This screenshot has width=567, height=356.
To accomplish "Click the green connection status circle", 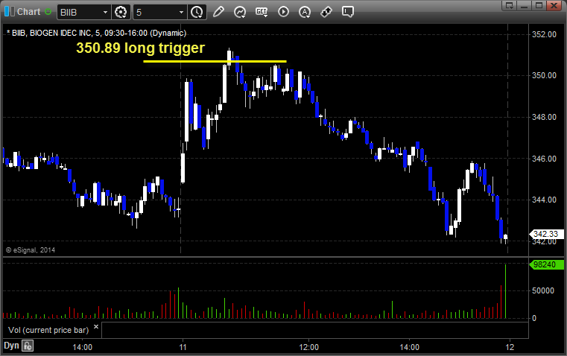I will (x=48, y=12).
